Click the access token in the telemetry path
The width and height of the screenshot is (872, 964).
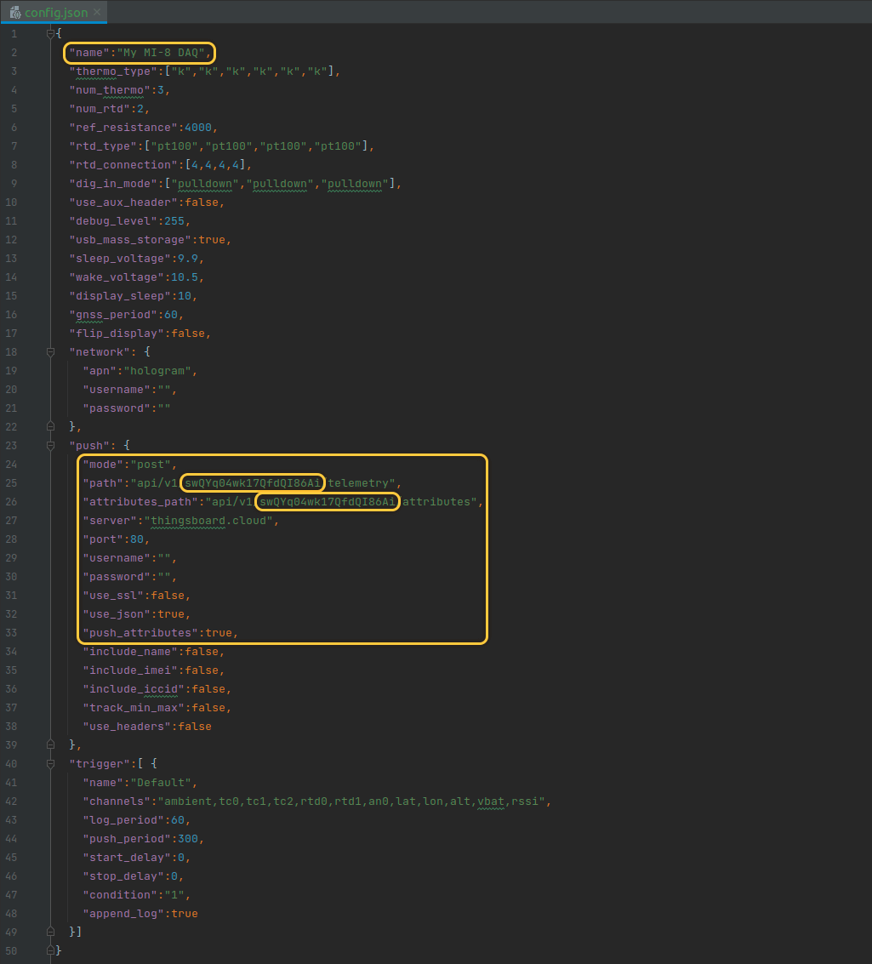coord(254,482)
